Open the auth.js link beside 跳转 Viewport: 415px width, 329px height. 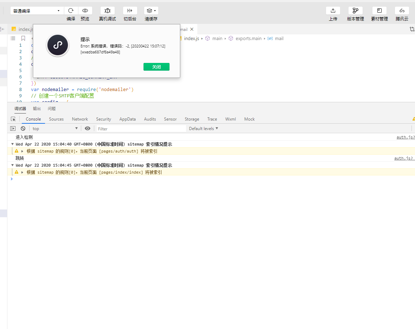404,159
